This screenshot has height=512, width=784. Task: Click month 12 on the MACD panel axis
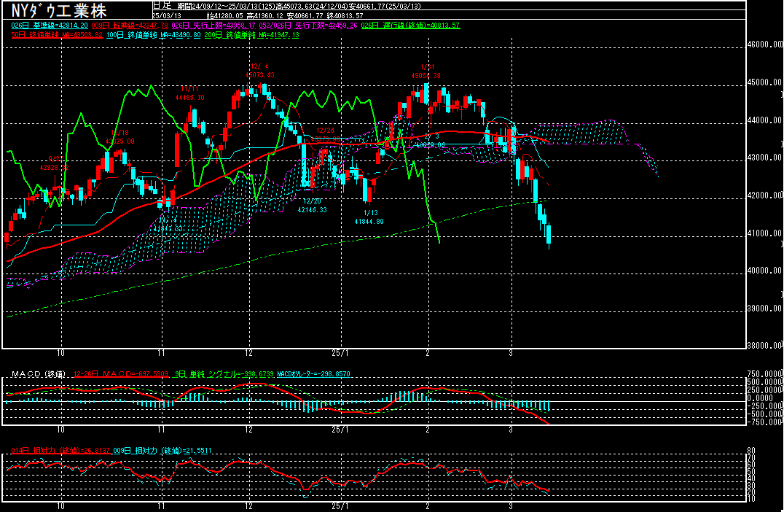[249, 430]
